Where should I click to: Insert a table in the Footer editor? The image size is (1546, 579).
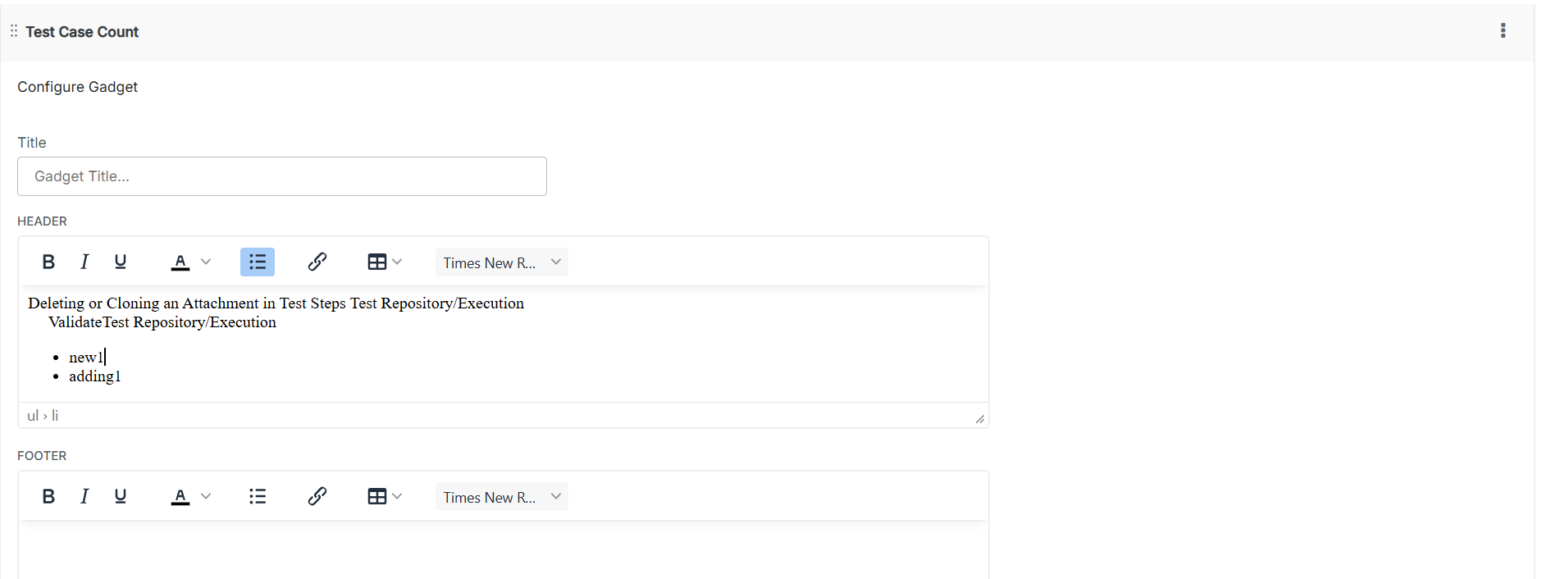tap(378, 496)
